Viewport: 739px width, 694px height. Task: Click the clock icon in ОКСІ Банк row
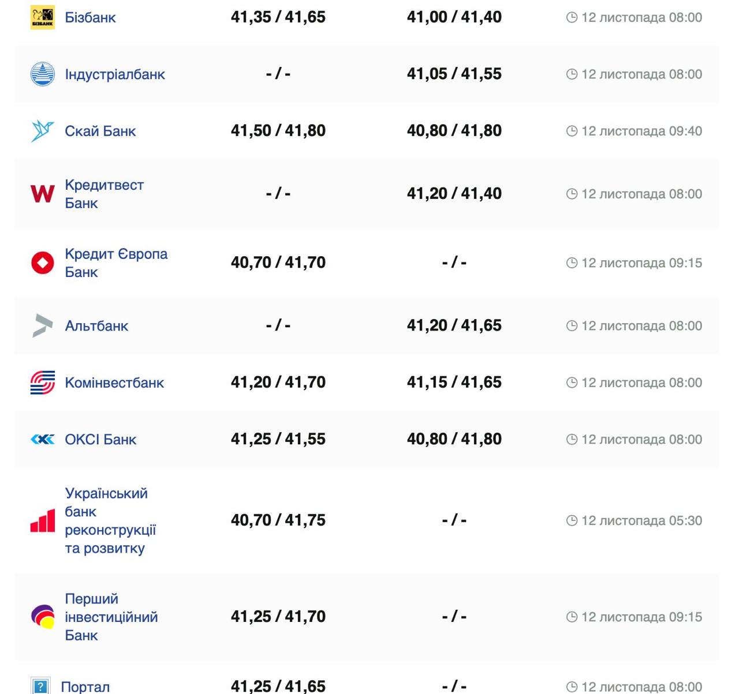click(572, 440)
